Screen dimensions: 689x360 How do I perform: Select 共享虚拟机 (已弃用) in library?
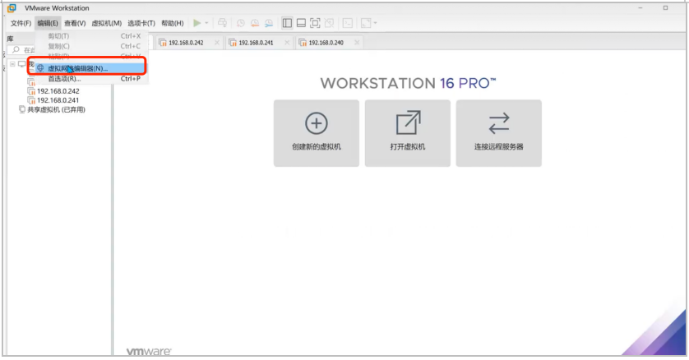click(x=56, y=110)
